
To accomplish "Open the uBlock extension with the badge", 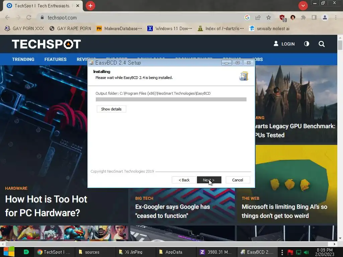I will pos(283,18).
